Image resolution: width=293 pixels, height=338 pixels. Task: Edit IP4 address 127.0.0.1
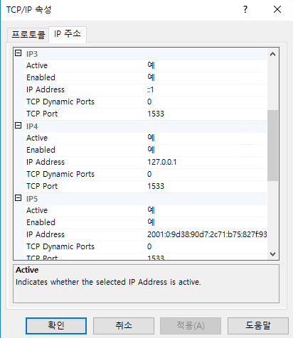206,162
